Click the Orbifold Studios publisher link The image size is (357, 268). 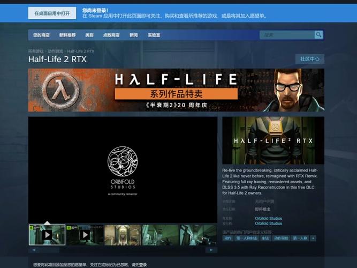click(269, 224)
